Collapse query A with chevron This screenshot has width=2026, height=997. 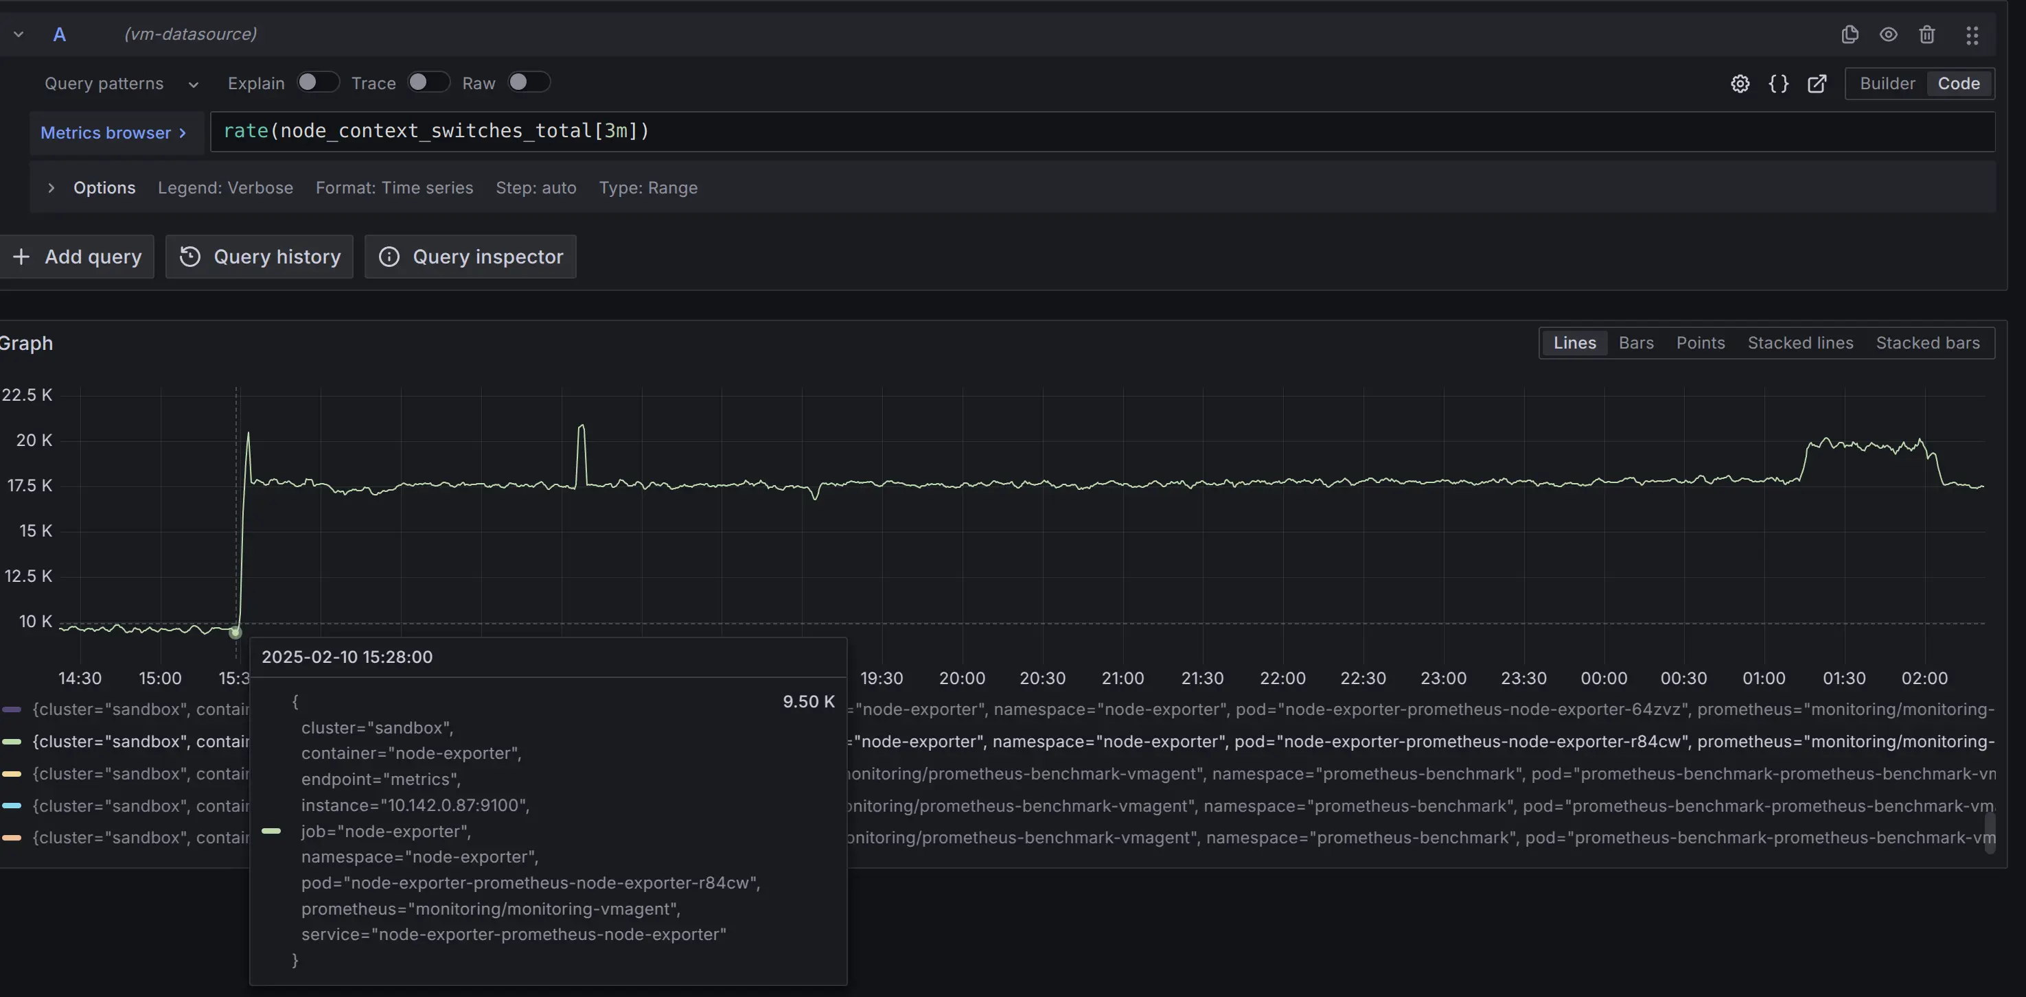point(19,34)
